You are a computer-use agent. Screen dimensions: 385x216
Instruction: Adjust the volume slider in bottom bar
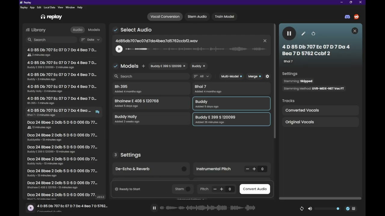[327, 208]
